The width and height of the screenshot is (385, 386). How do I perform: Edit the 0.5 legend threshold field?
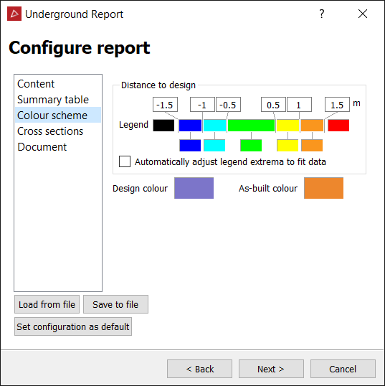tap(273, 105)
